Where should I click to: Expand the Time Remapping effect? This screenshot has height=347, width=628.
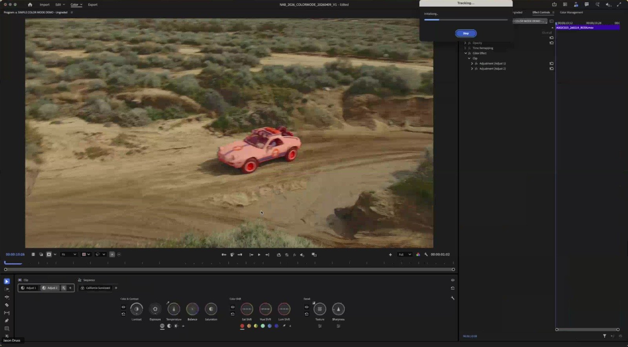tap(465, 48)
